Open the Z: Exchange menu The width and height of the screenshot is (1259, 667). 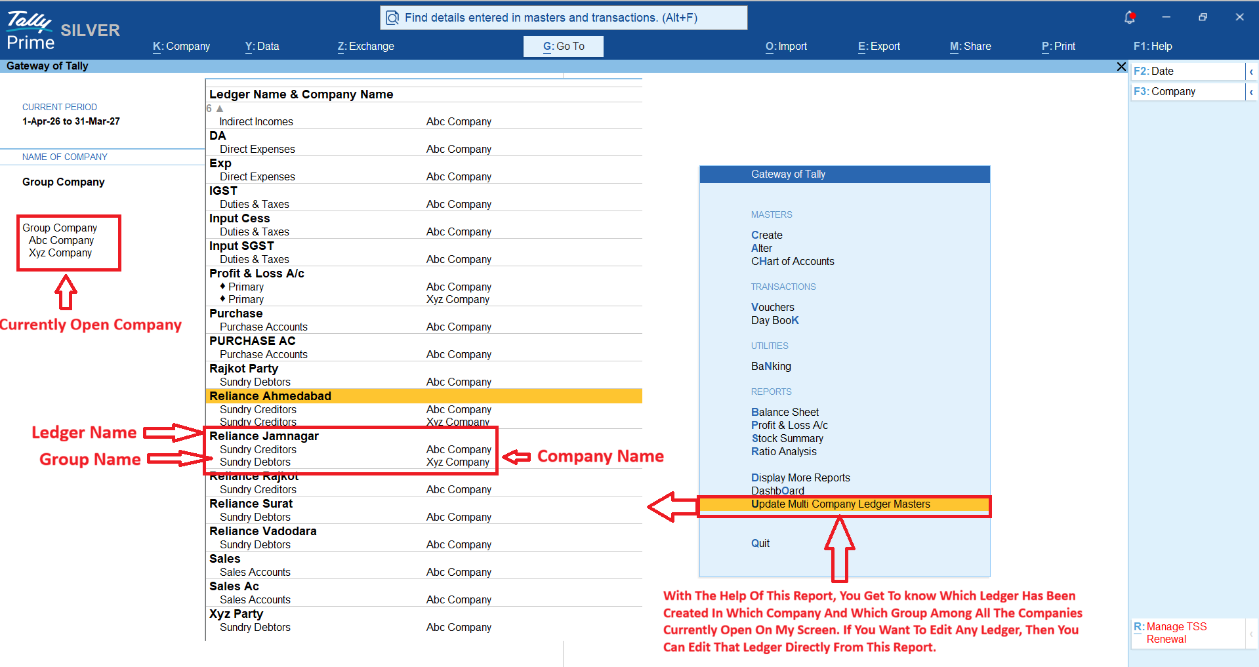pyautogui.click(x=366, y=47)
